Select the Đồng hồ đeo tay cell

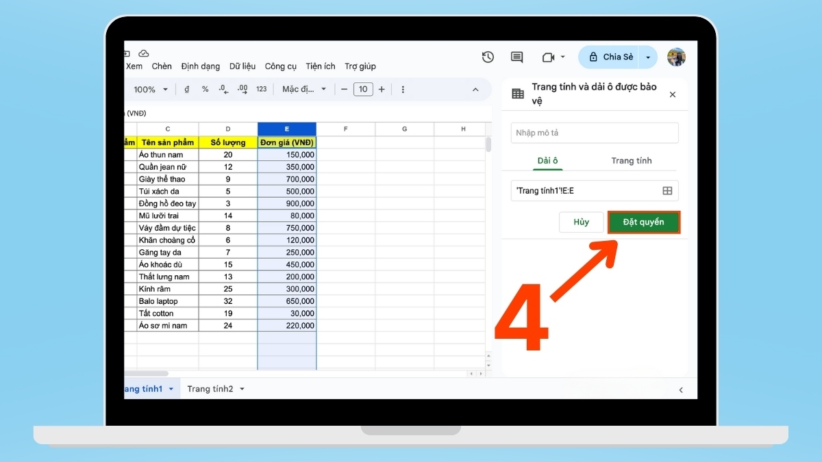(x=168, y=203)
